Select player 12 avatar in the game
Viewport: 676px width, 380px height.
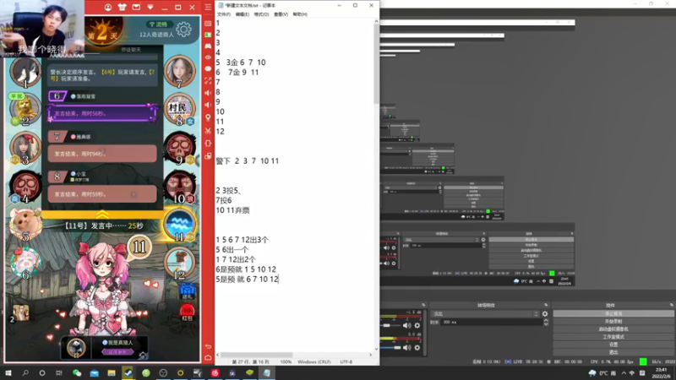coord(179,263)
